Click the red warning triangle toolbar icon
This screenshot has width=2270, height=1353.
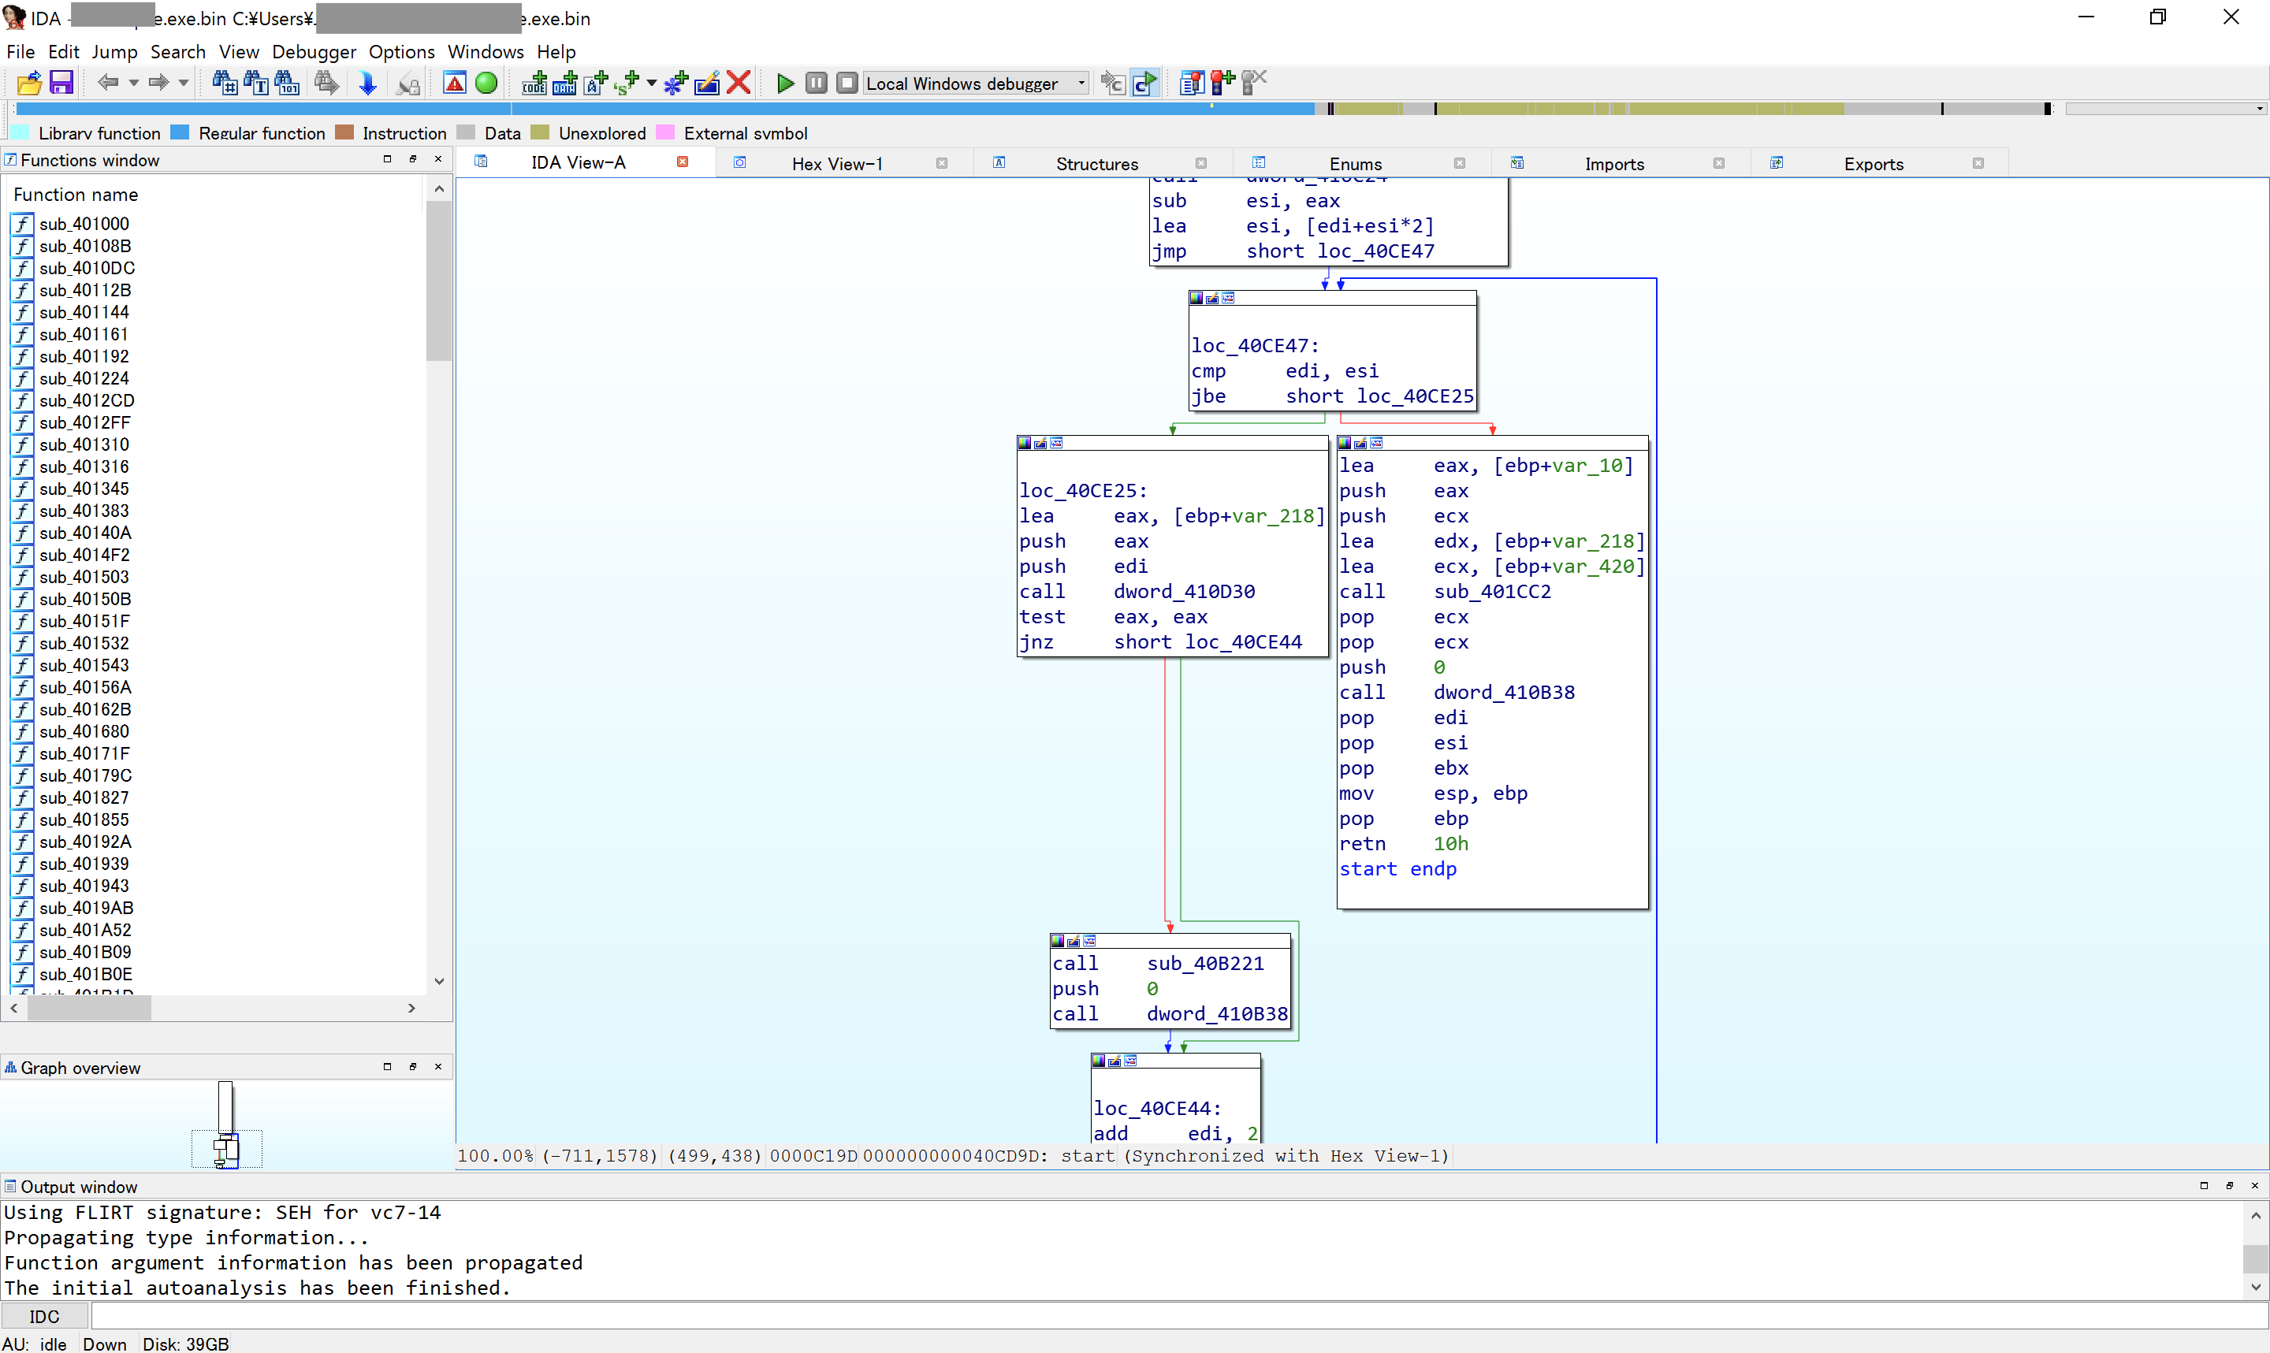pos(455,84)
